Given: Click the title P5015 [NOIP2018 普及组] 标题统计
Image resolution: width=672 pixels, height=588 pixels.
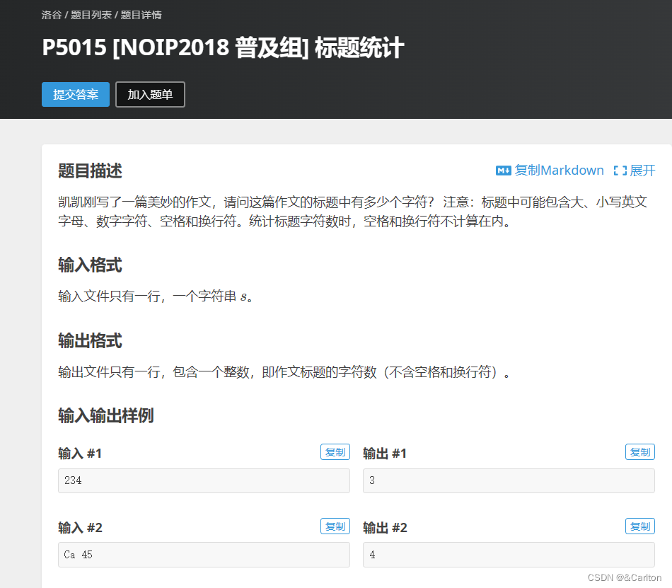Looking at the screenshot, I should [223, 47].
